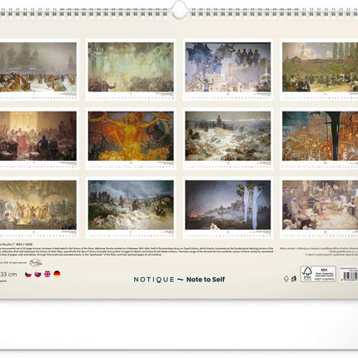Open the painting with dark cross silhouette
Image resolution: width=358 pixels, height=358 pixels.
coord(321,136)
